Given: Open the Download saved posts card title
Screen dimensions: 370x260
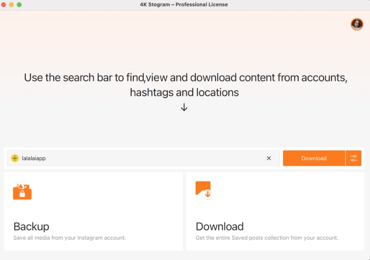Looking at the screenshot, I should [220, 227].
